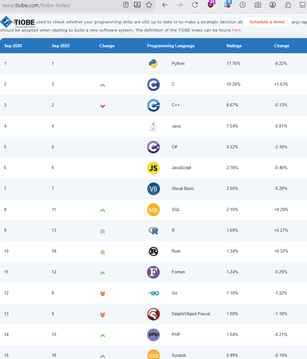Select the Scratch language name

pos(179,355)
